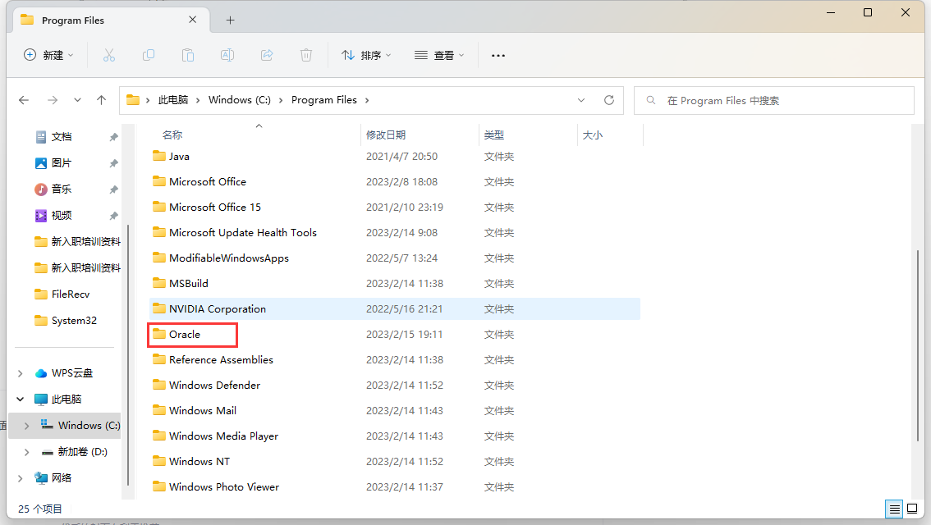This screenshot has width=931, height=525.
Task: Unpin 图片 using its pin icon
Action: tap(113, 163)
